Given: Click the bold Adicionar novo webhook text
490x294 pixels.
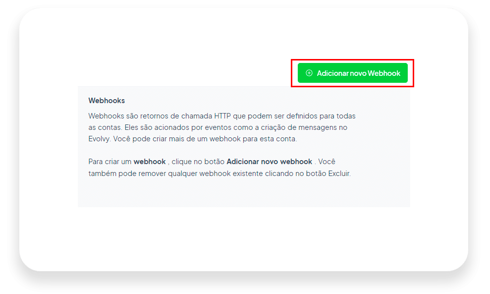Looking at the screenshot, I should point(270,162).
